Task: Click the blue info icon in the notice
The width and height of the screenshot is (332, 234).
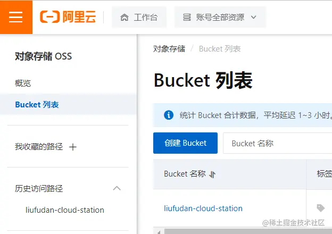Action: click(169, 115)
